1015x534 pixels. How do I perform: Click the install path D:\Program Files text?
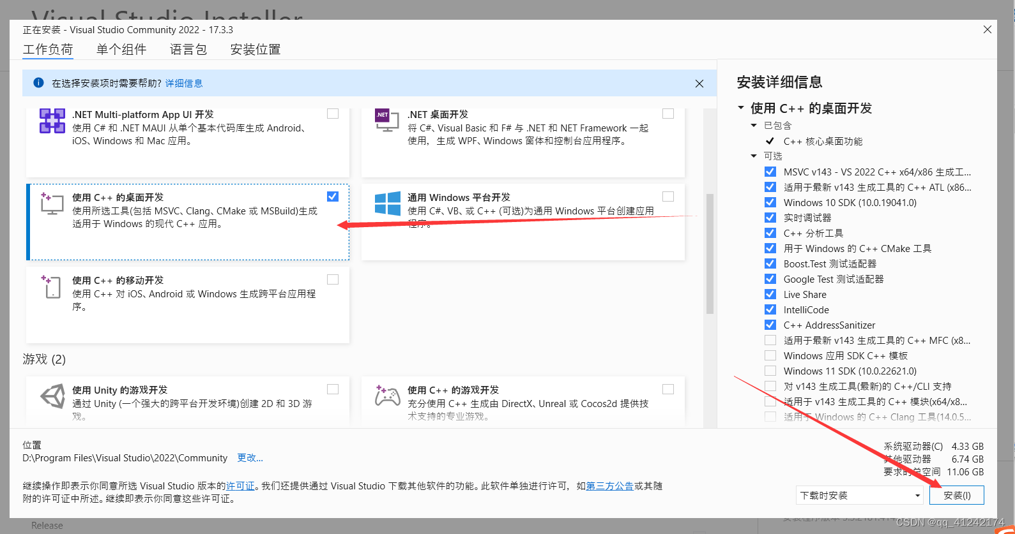[x=125, y=457]
